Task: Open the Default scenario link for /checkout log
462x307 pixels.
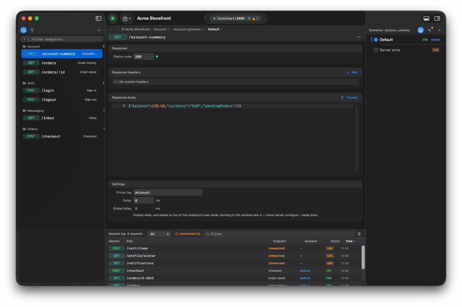Action: tap(305, 271)
